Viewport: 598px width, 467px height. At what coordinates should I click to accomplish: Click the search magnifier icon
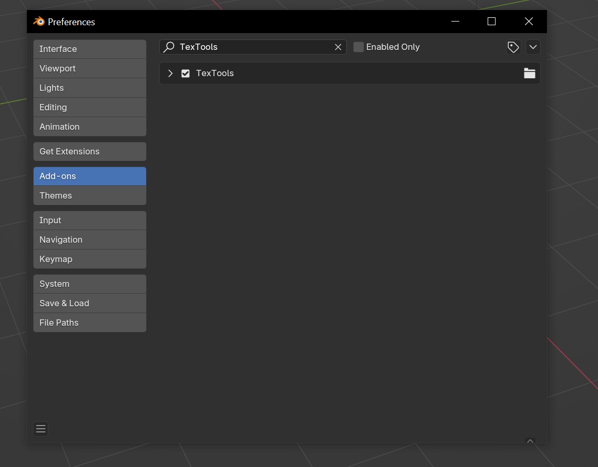point(169,47)
